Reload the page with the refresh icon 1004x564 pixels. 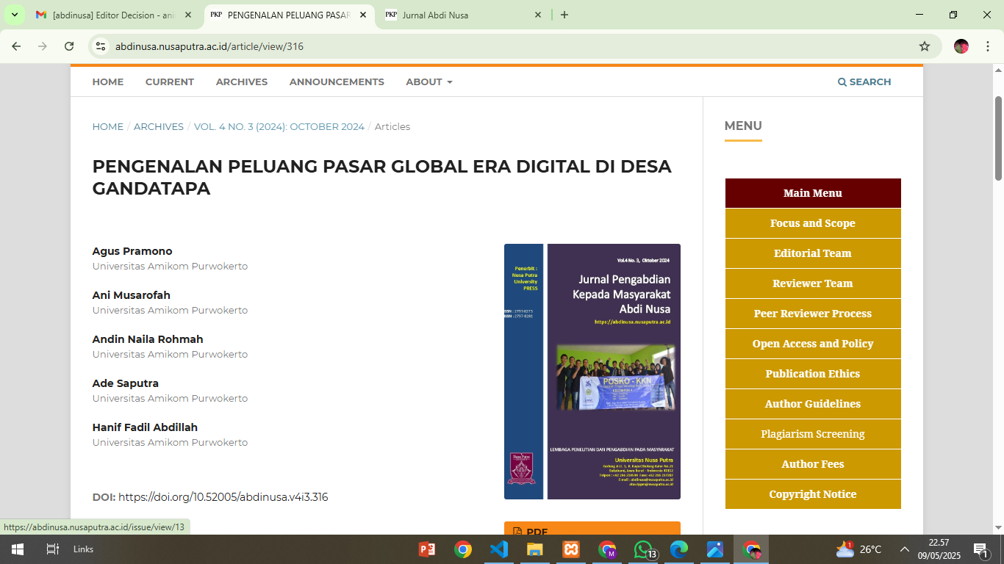pyautogui.click(x=69, y=46)
